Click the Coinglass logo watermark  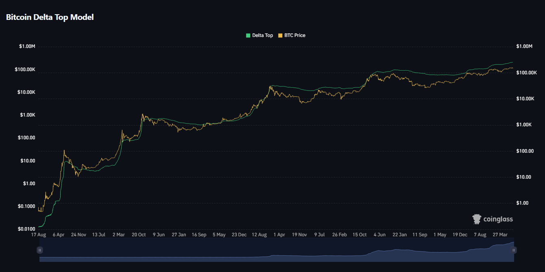[x=493, y=219]
